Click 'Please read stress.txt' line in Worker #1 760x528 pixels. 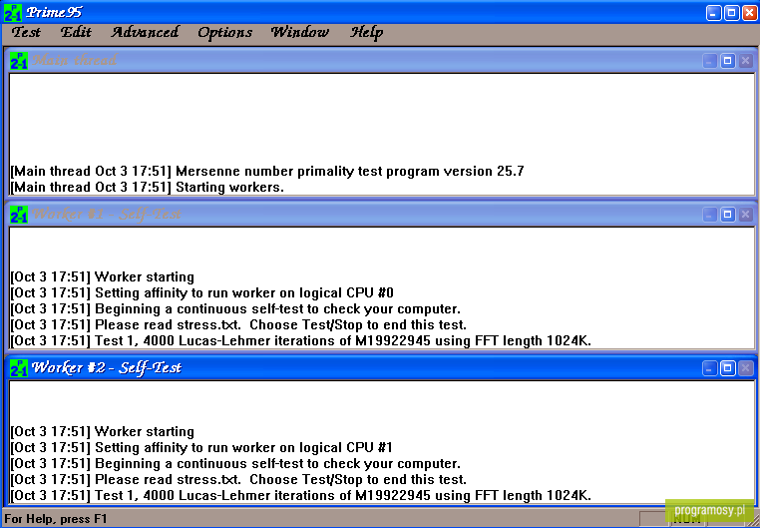coord(238,324)
